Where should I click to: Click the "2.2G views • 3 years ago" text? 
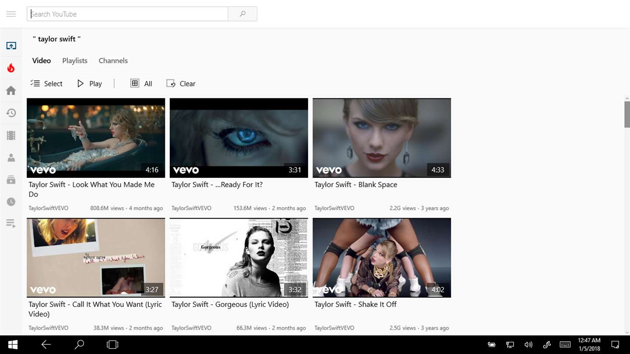(419, 208)
